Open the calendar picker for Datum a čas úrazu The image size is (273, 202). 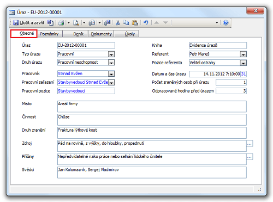pos(244,74)
